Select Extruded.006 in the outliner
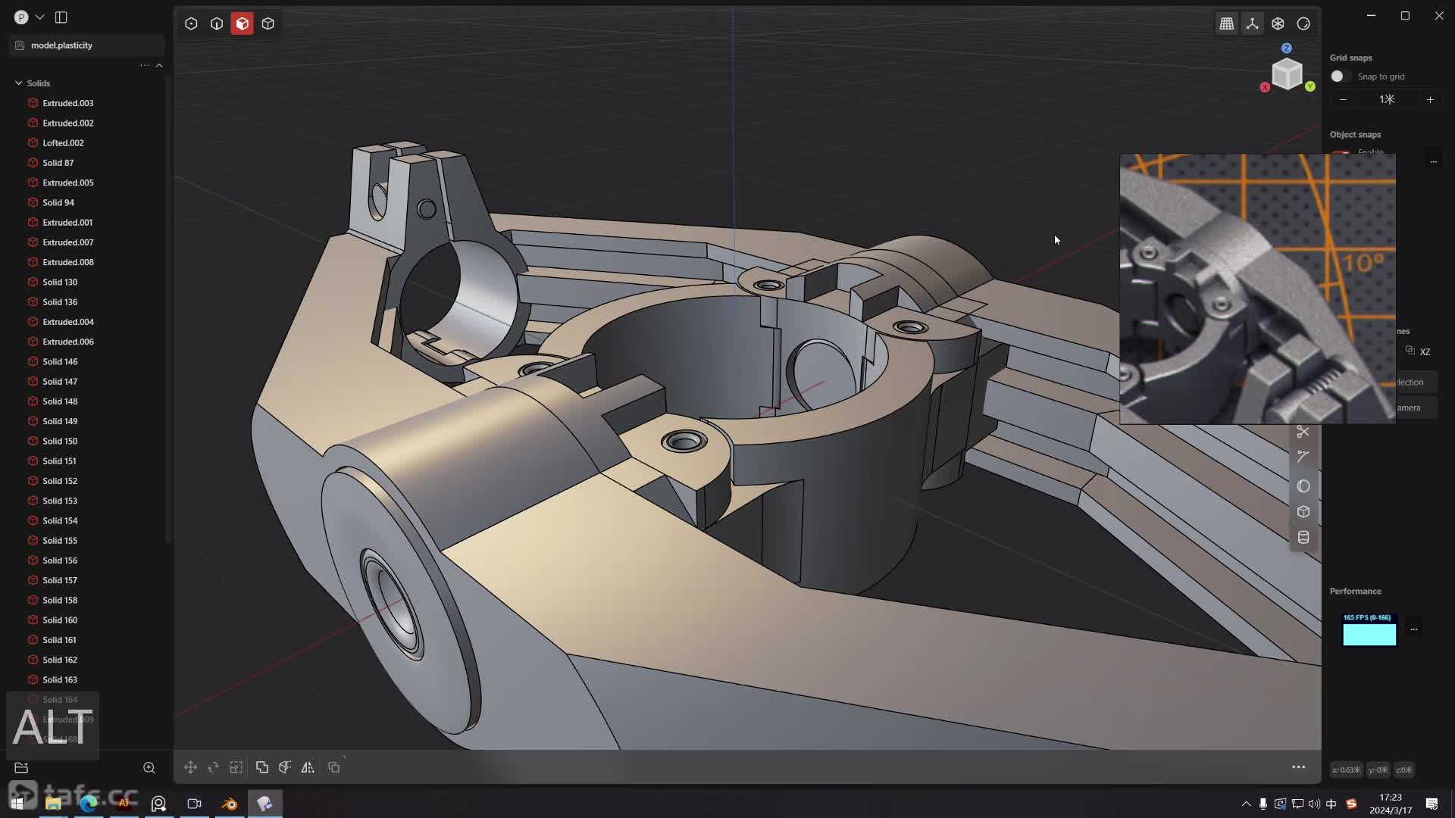Viewport: 1455px width, 818px height. [x=68, y=342]
